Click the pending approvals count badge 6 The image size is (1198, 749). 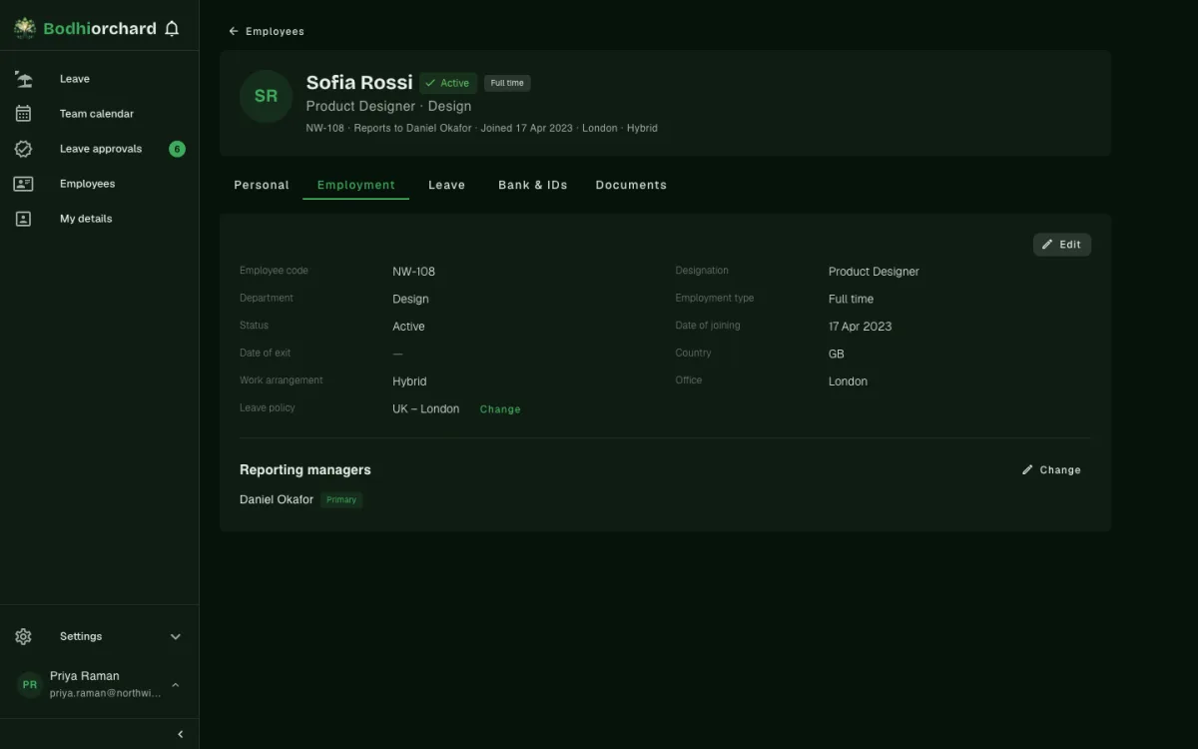click(x=177, y=149)
